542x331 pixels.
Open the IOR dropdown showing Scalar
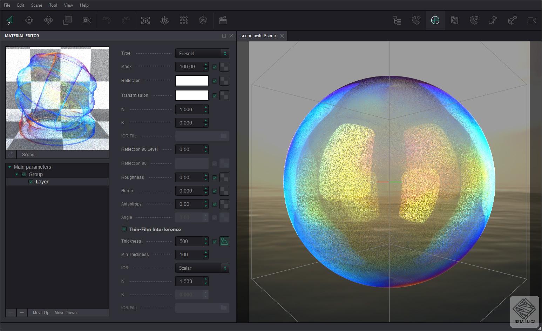[202, 268]
